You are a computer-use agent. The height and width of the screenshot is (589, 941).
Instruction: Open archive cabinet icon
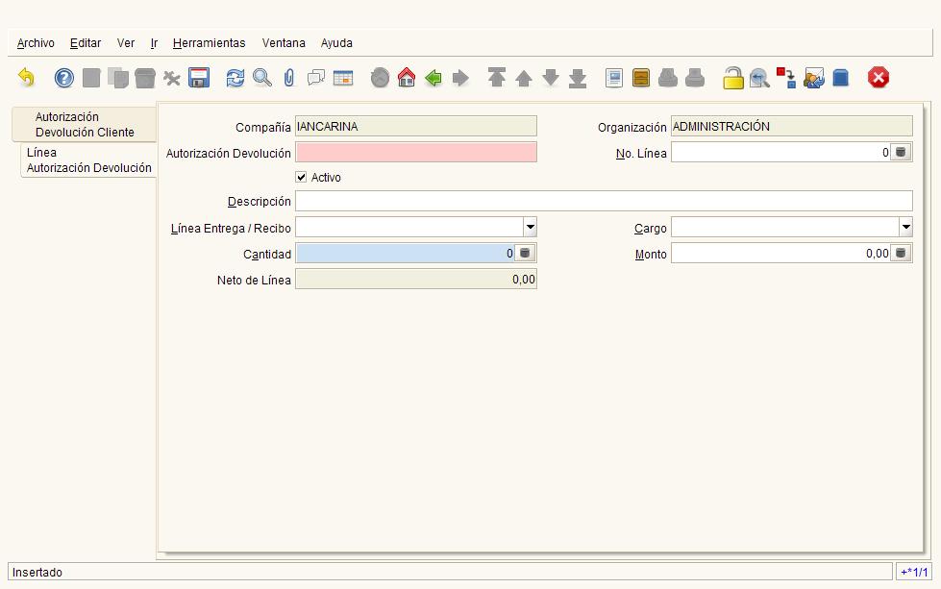click(641, 78)
